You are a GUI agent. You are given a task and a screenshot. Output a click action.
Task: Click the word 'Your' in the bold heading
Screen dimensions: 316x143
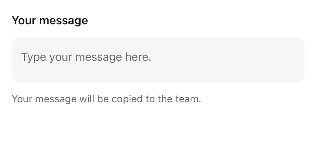pyautogui.click(x=24, y=20)
